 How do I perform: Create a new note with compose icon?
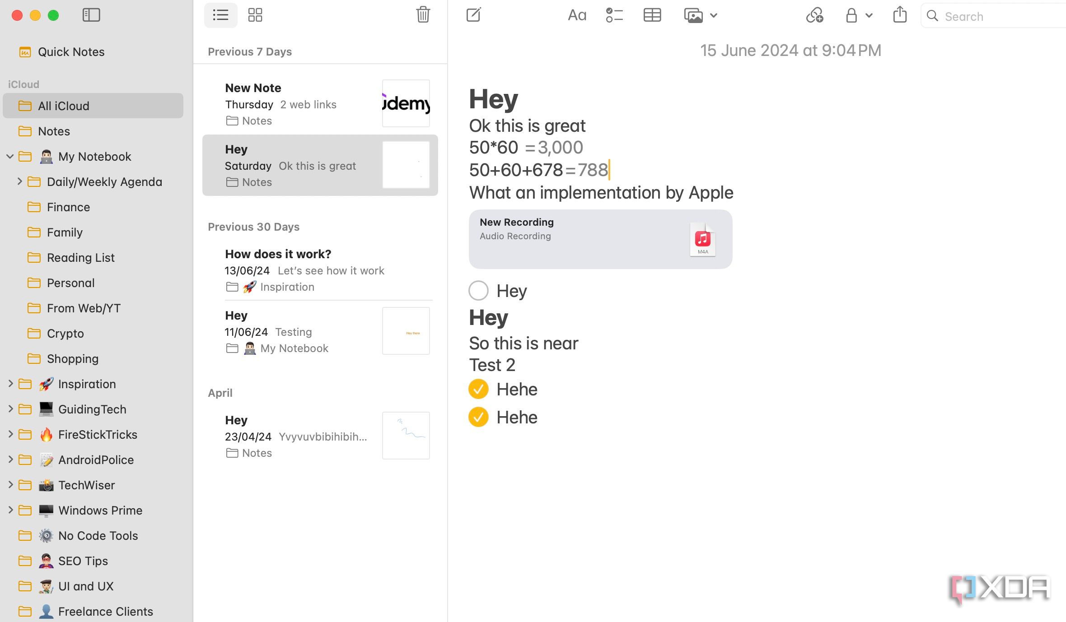point(473,15)
